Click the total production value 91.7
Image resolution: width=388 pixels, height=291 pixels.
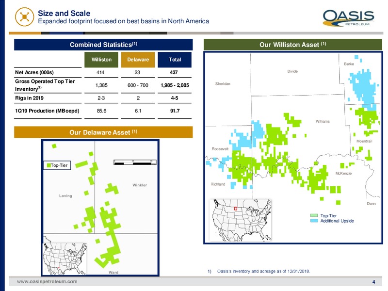click(175, 111)
